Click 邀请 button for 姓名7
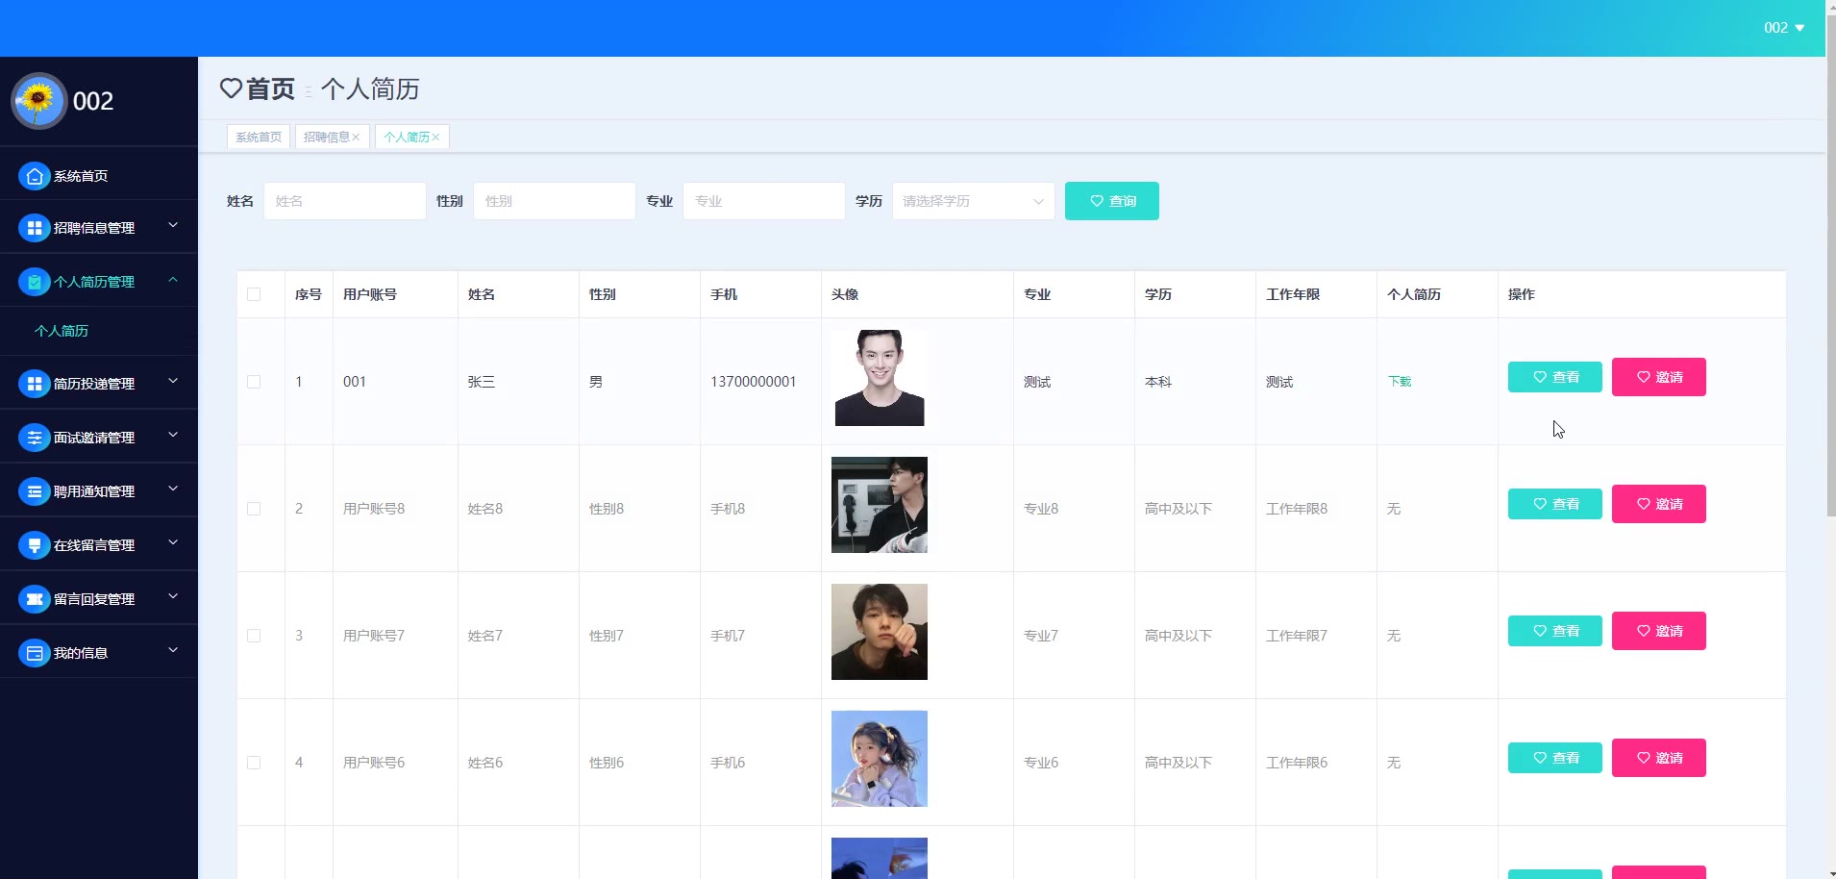The image size is (1836, 879). (1659, 631)
